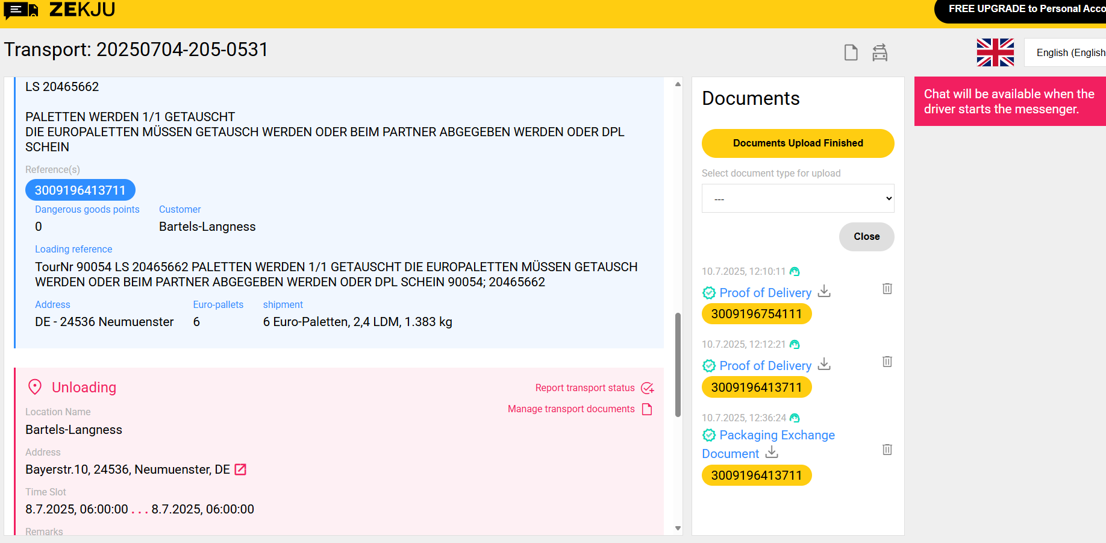Click the Documents panel heading
The image size is (1106, 543).
click(751, 98)
